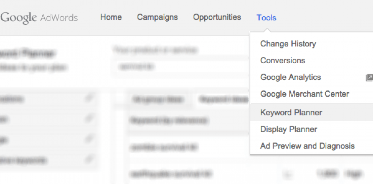This screenshot has height=184, width=373.
Task: Select Google Merchant Center menu entry
Action: 304,94
